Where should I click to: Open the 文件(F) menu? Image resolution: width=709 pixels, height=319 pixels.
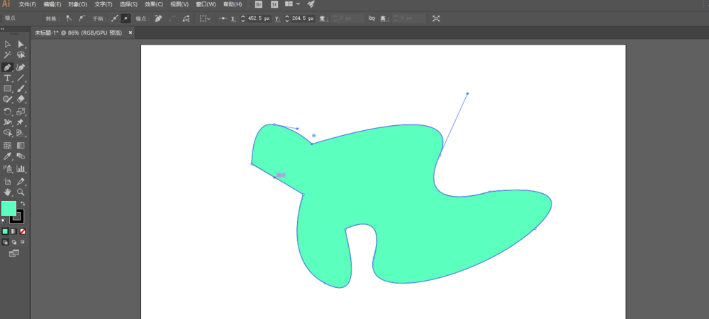[x=28, y=4]
